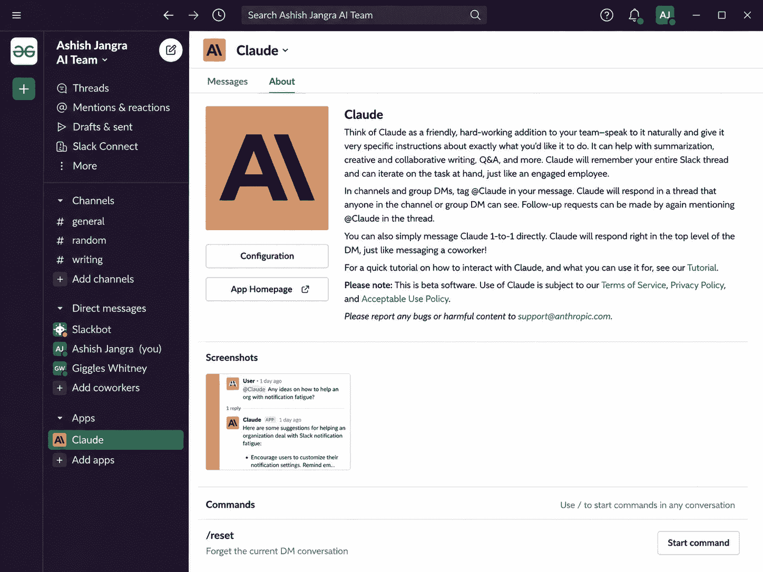763x572 pixels.
Task: Collapse the Apps section
Action: (x=60, y=418)
